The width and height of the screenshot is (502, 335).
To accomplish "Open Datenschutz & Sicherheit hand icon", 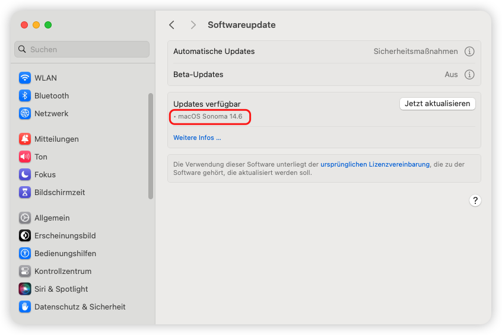I will [25, 307].
